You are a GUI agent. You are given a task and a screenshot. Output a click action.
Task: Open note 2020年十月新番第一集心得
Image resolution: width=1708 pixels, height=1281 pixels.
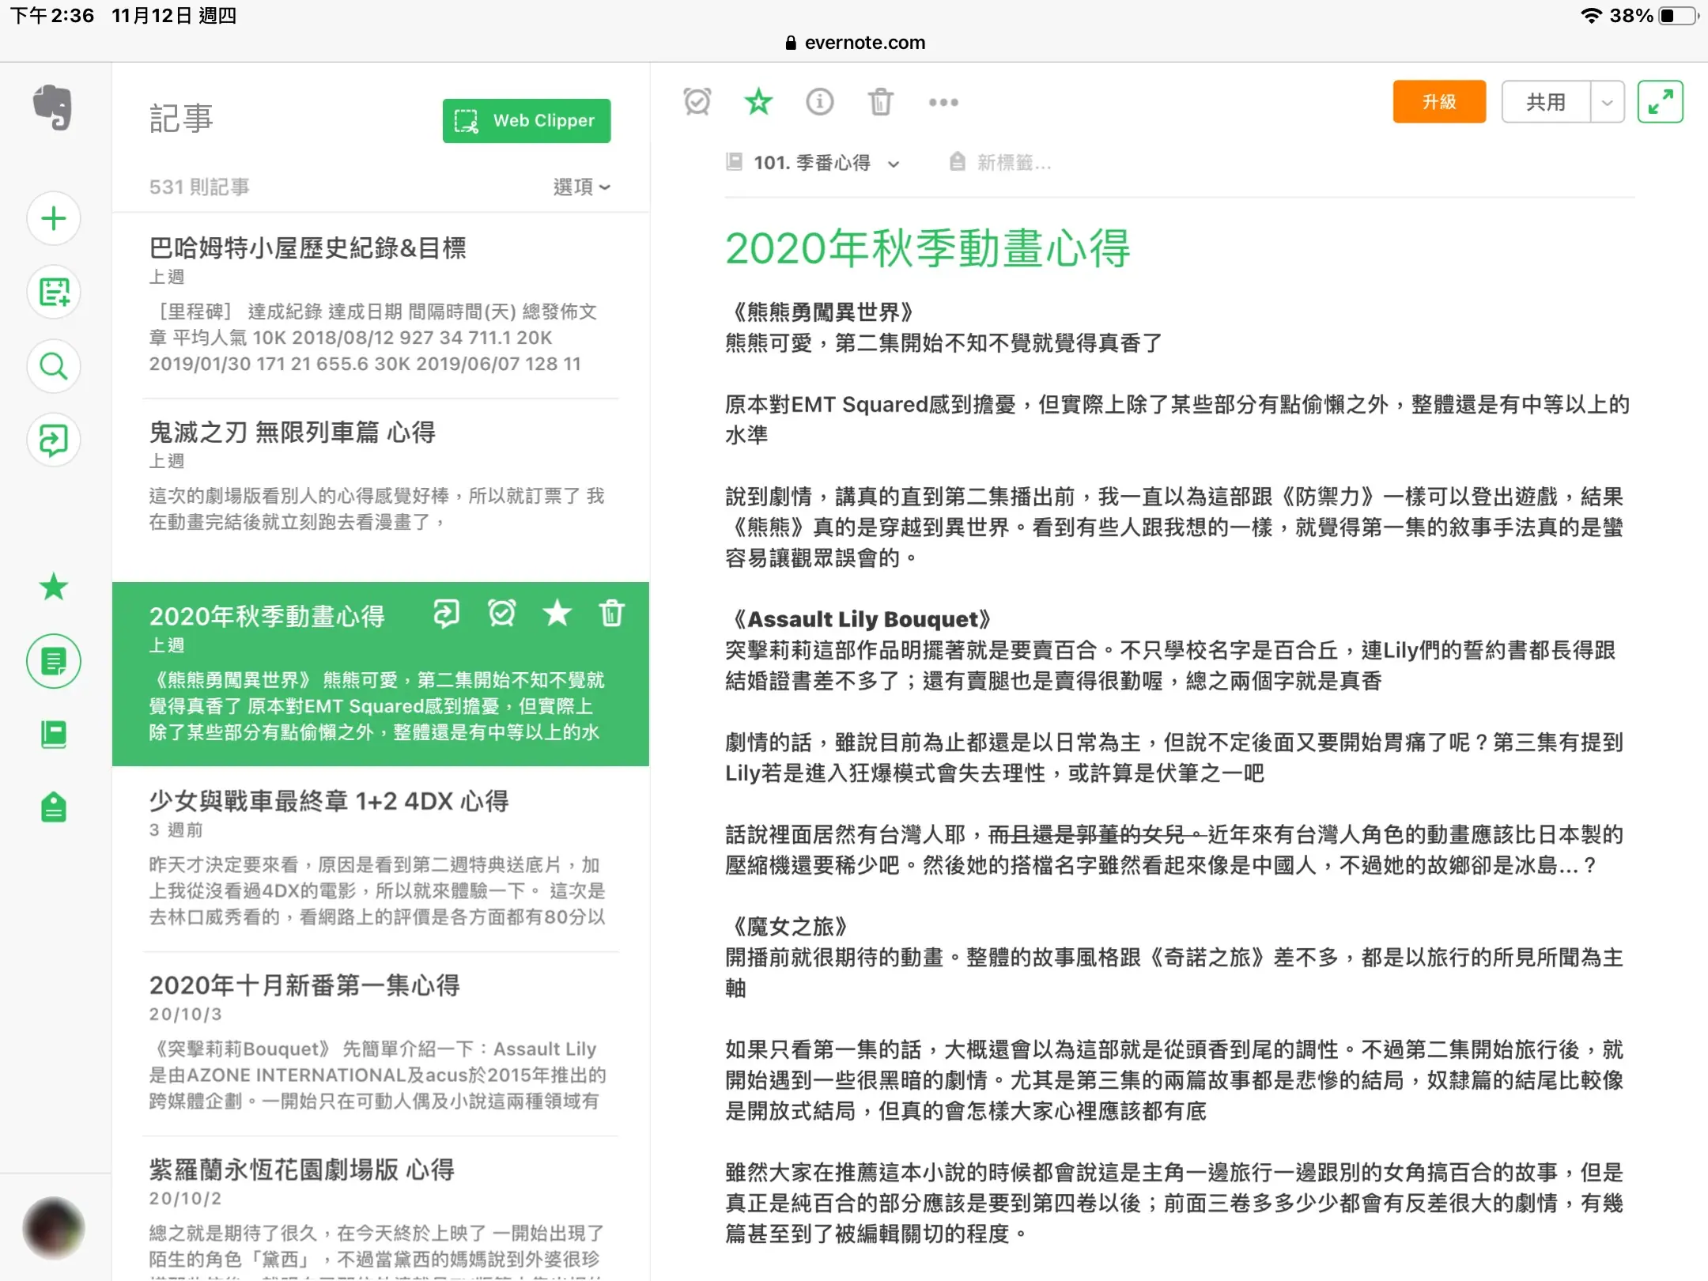(x=381, y=1044)
